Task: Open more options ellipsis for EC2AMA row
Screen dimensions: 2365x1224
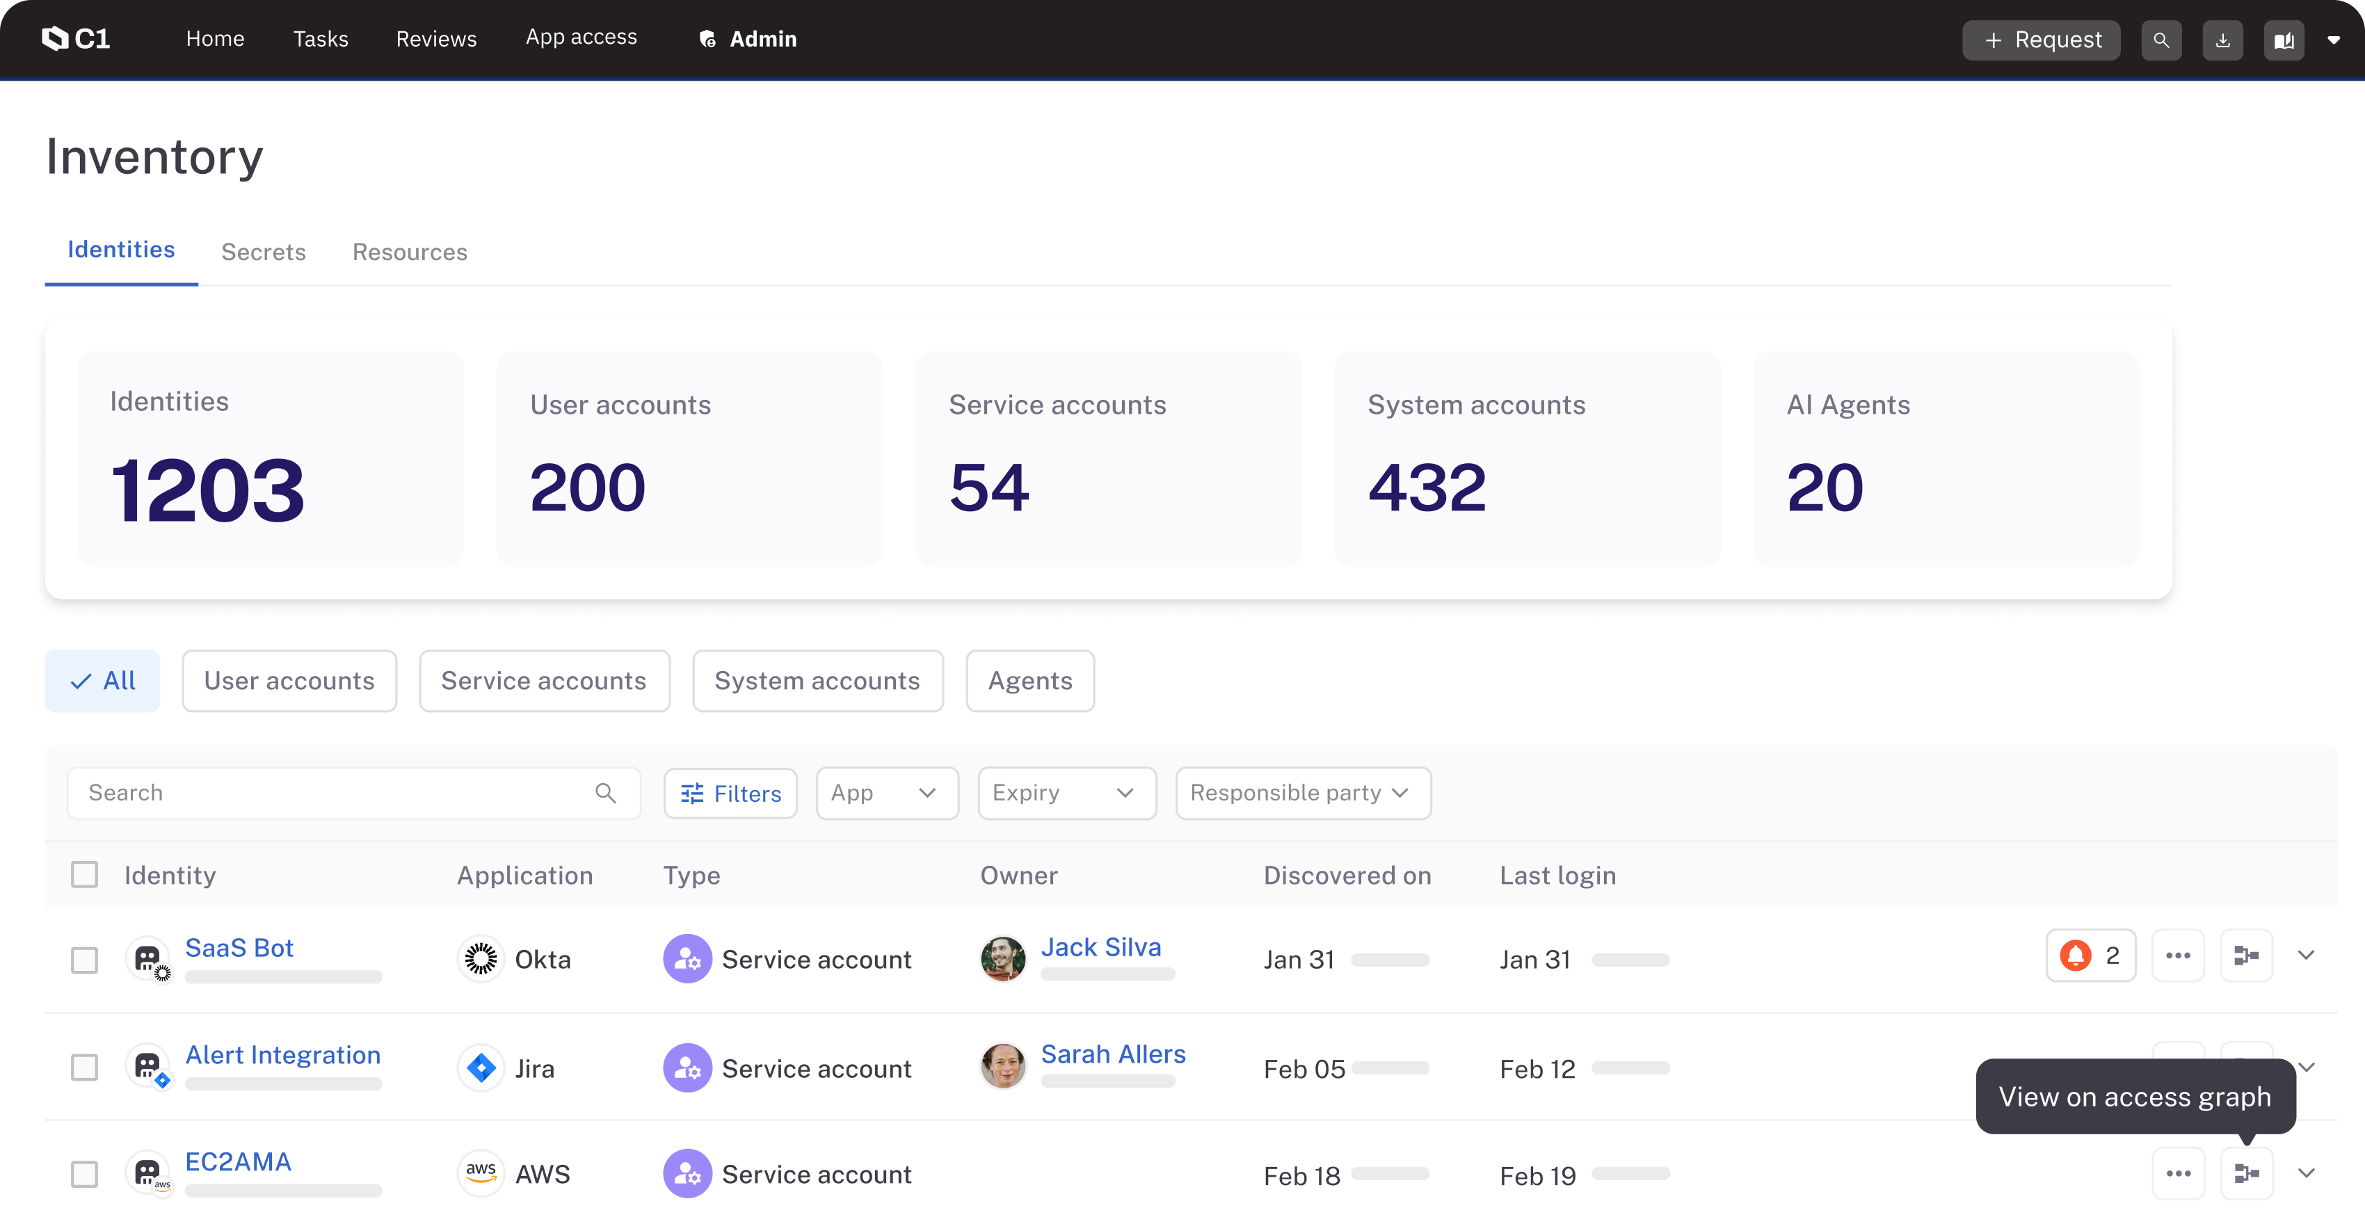Action: [2179, 1173]
